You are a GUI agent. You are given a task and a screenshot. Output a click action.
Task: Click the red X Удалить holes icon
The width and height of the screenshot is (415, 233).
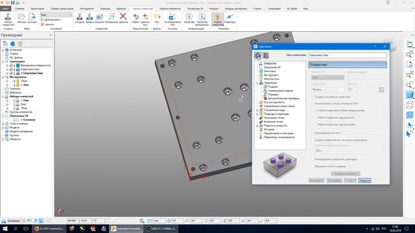point(123,16)
